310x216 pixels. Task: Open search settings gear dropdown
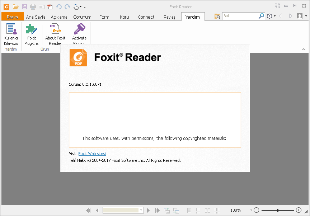[x=271, y=16]
